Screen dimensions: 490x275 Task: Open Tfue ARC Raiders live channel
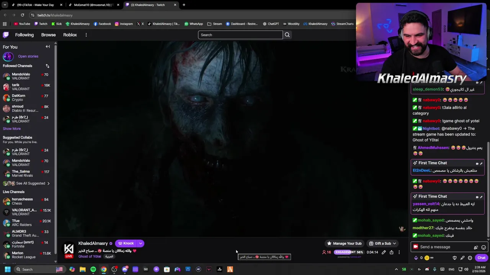(x=27, y=223)
